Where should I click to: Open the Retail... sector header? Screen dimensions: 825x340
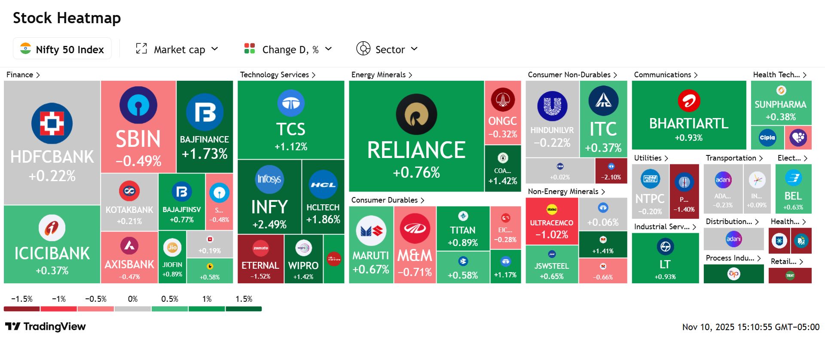click(787, 261)
